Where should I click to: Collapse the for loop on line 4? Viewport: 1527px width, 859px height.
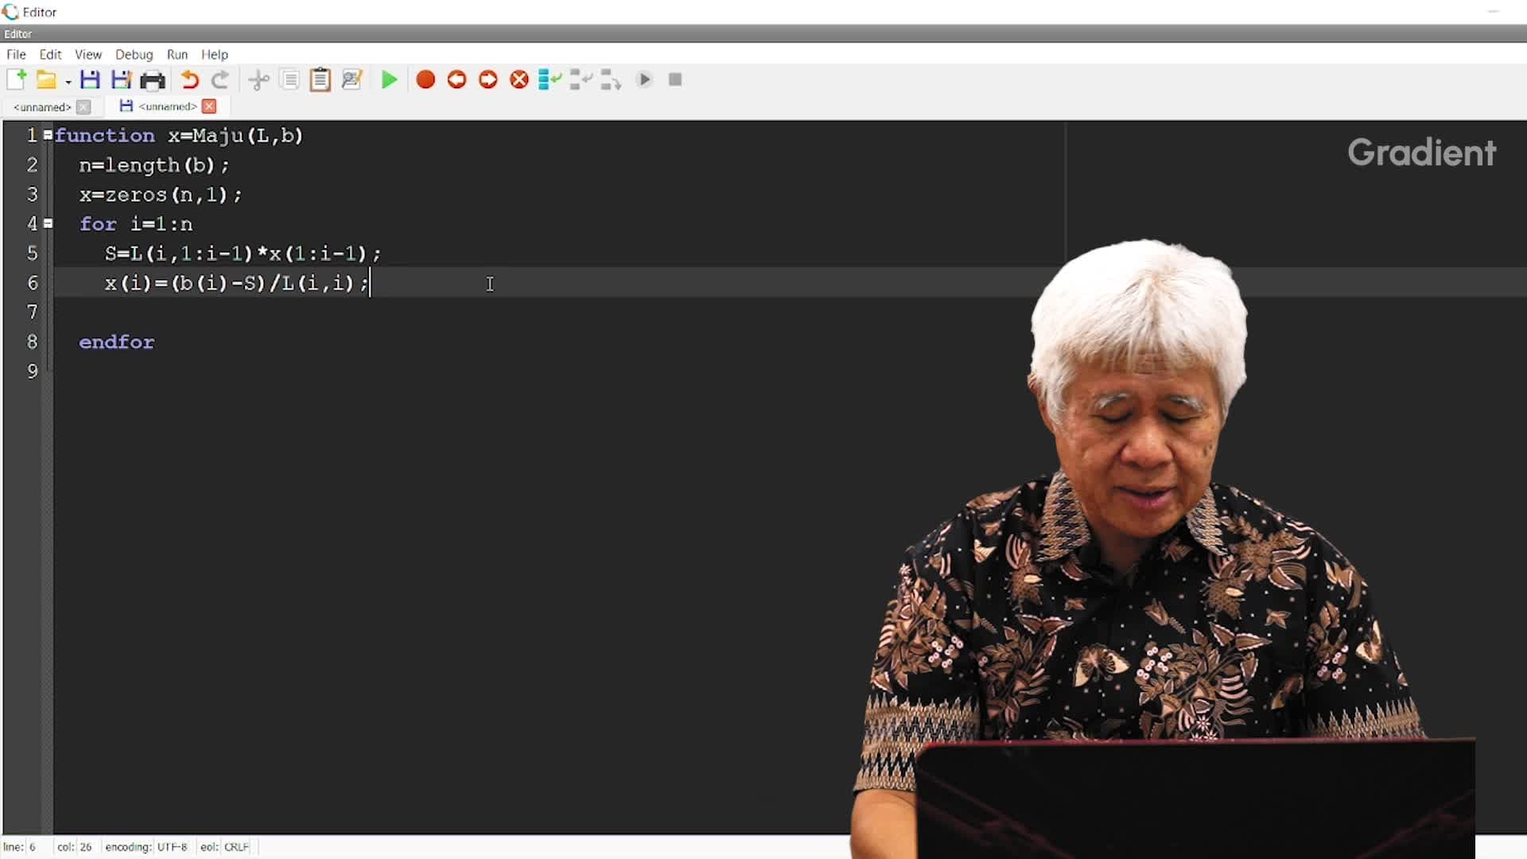click(x=47, y=223)
